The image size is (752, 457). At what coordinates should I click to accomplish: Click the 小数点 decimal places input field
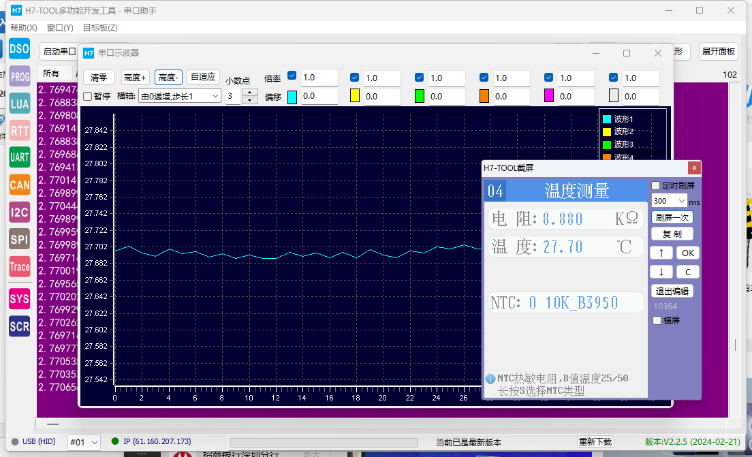pyautogui.click(x=234, y=96)
